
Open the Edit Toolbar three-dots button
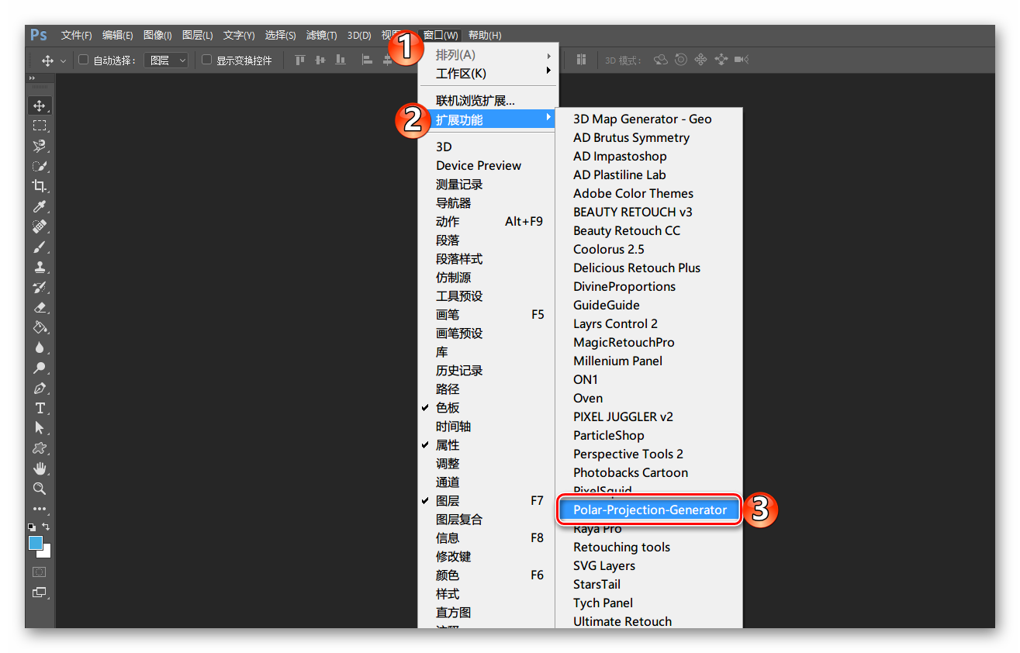40,509
